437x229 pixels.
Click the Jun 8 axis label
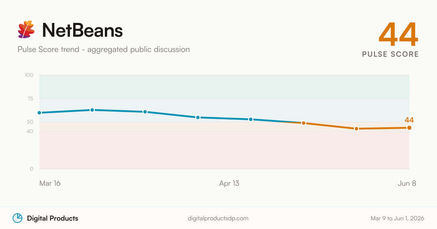point(407,184)
